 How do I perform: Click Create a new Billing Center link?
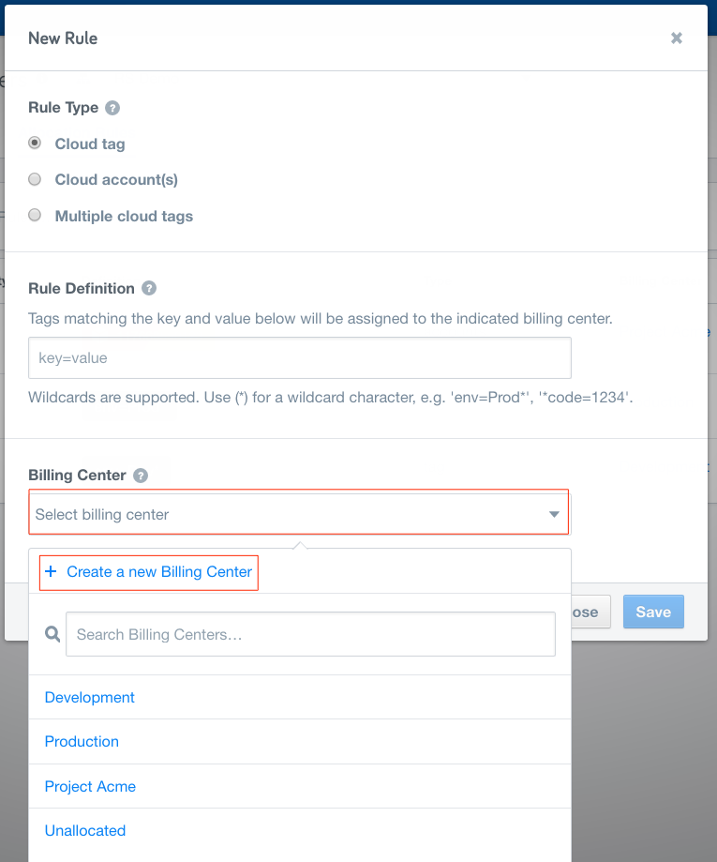coord(159,572)
